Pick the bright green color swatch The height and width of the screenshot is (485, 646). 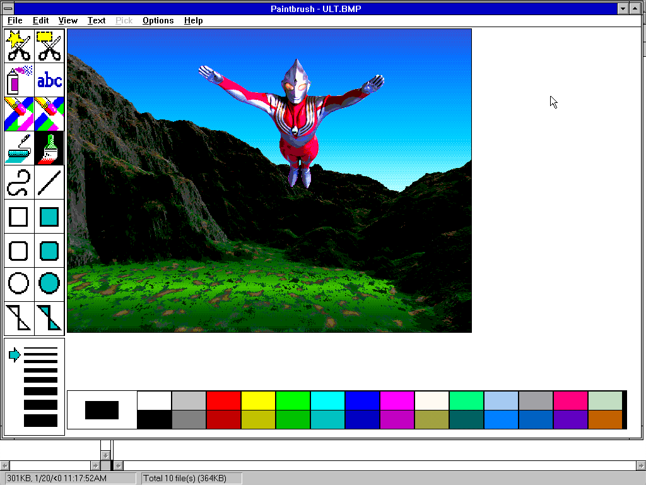click(x=293, y=400)
